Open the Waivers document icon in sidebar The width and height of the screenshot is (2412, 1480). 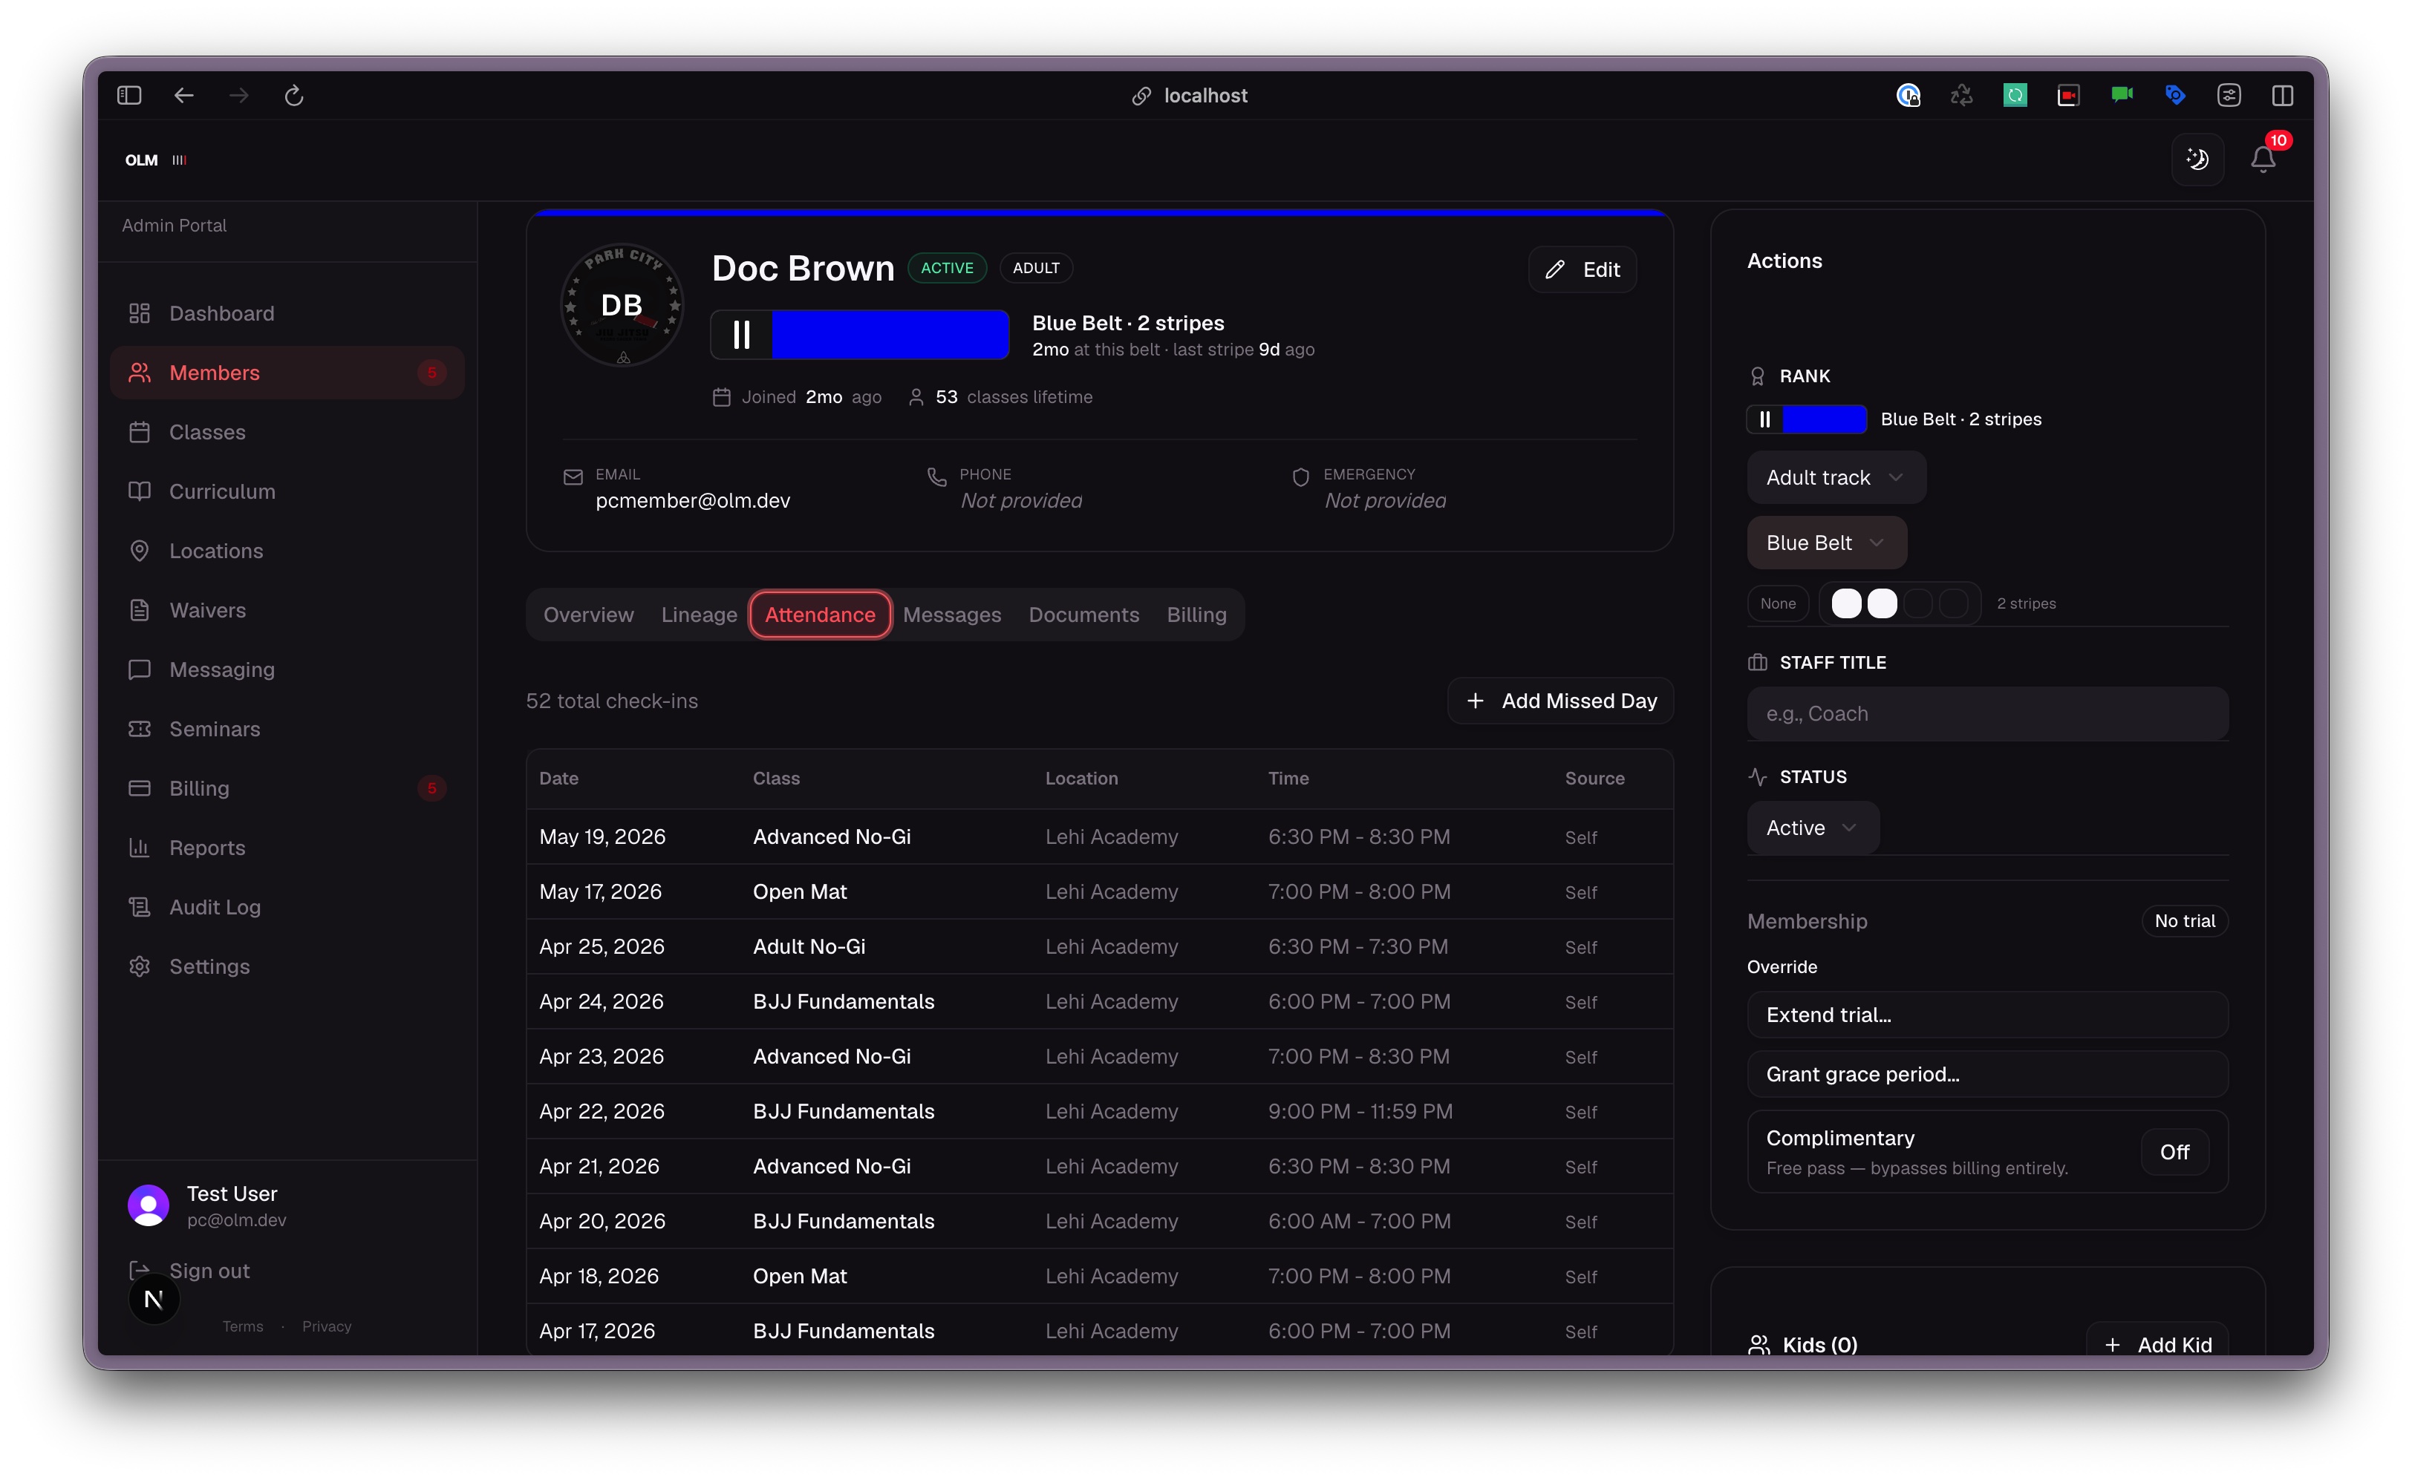(140, 610)
